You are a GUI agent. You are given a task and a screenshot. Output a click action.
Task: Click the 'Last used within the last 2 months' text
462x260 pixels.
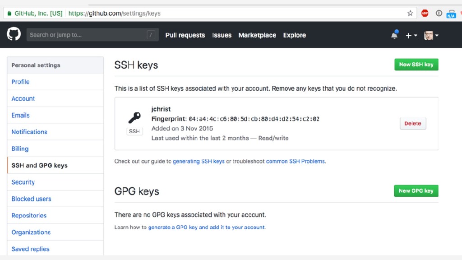[200, 138]
